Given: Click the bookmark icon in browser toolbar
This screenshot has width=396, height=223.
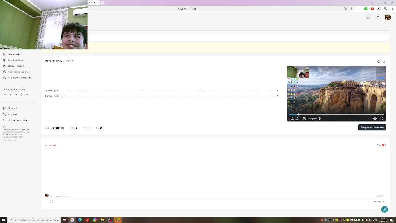Looking at the screenshot, I should (x=351, y=9).
